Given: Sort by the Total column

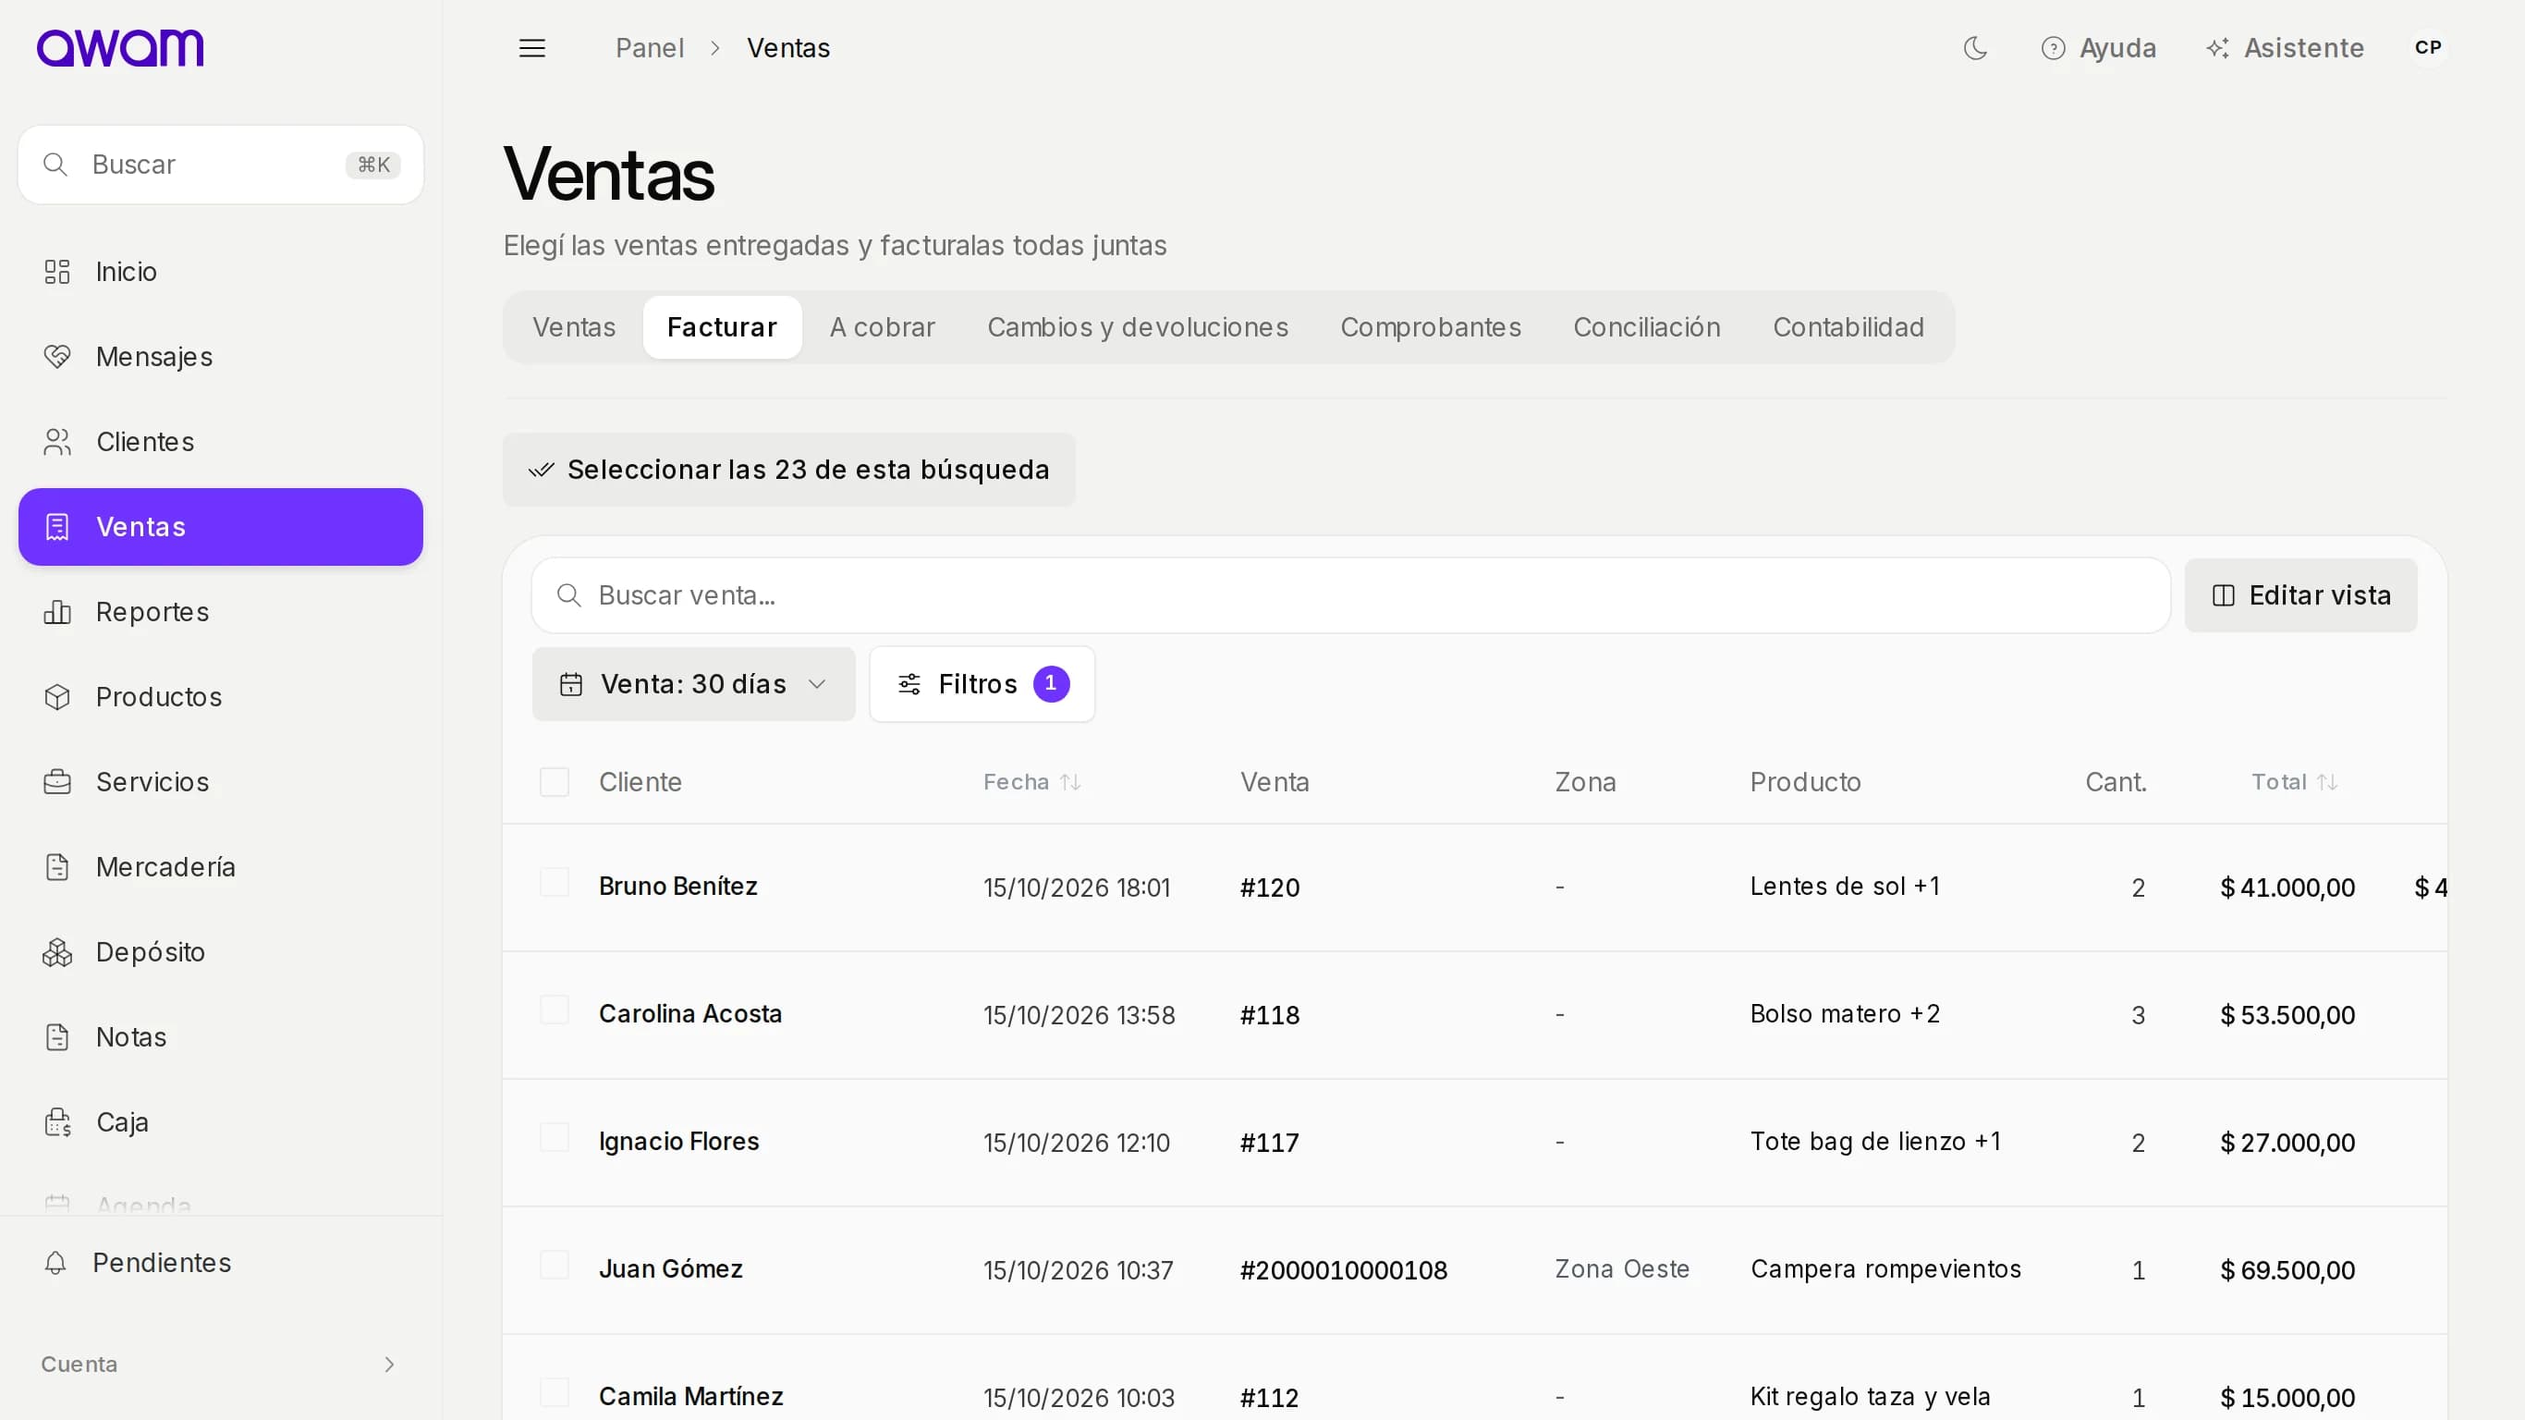Looking at the screenshot, I should 2295,782.
